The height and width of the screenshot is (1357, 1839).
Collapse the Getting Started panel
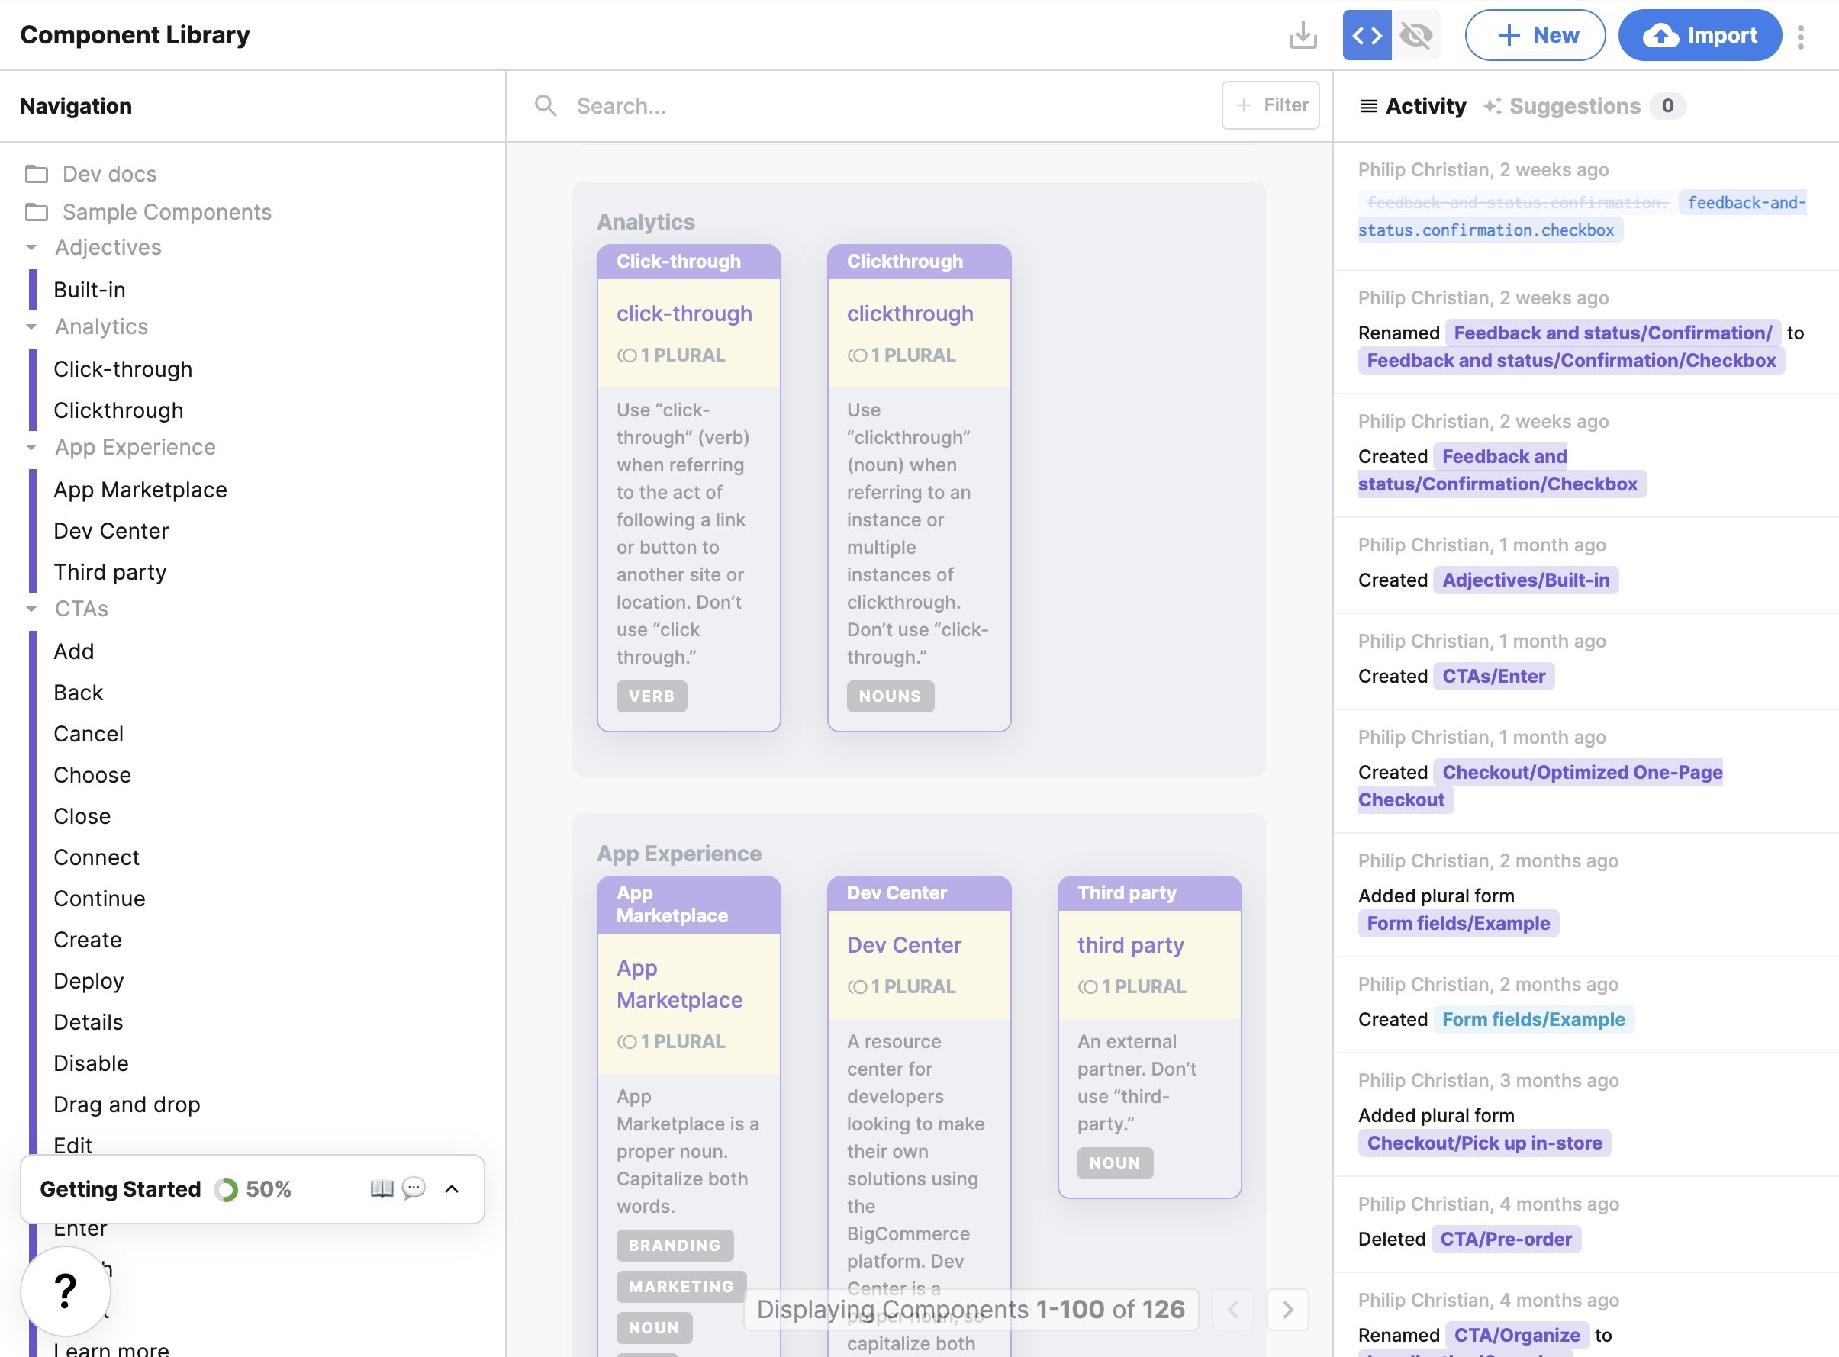click(450, 1188)
